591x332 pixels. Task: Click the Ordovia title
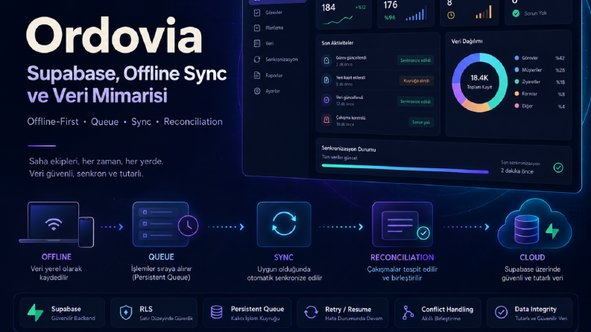pos(114,36)
